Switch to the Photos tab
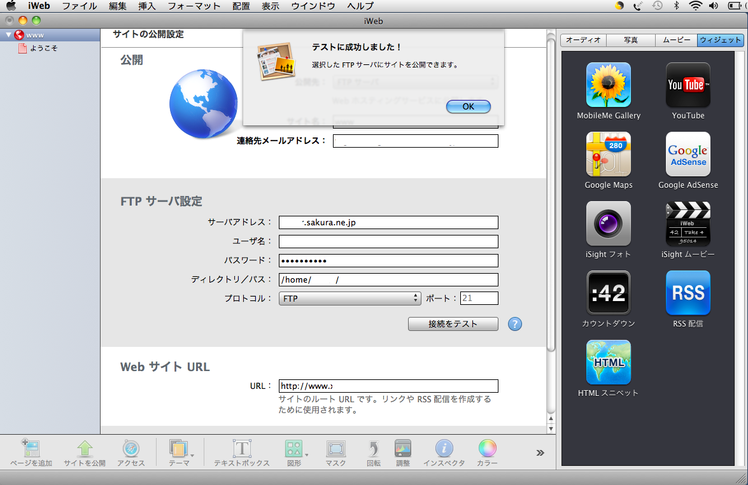This screenshot has width=748, height=485. (x=630, y=40)
